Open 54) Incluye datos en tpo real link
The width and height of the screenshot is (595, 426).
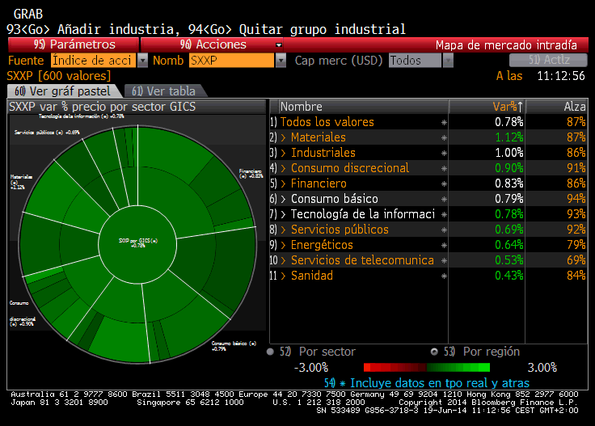(x=427, y=383)
